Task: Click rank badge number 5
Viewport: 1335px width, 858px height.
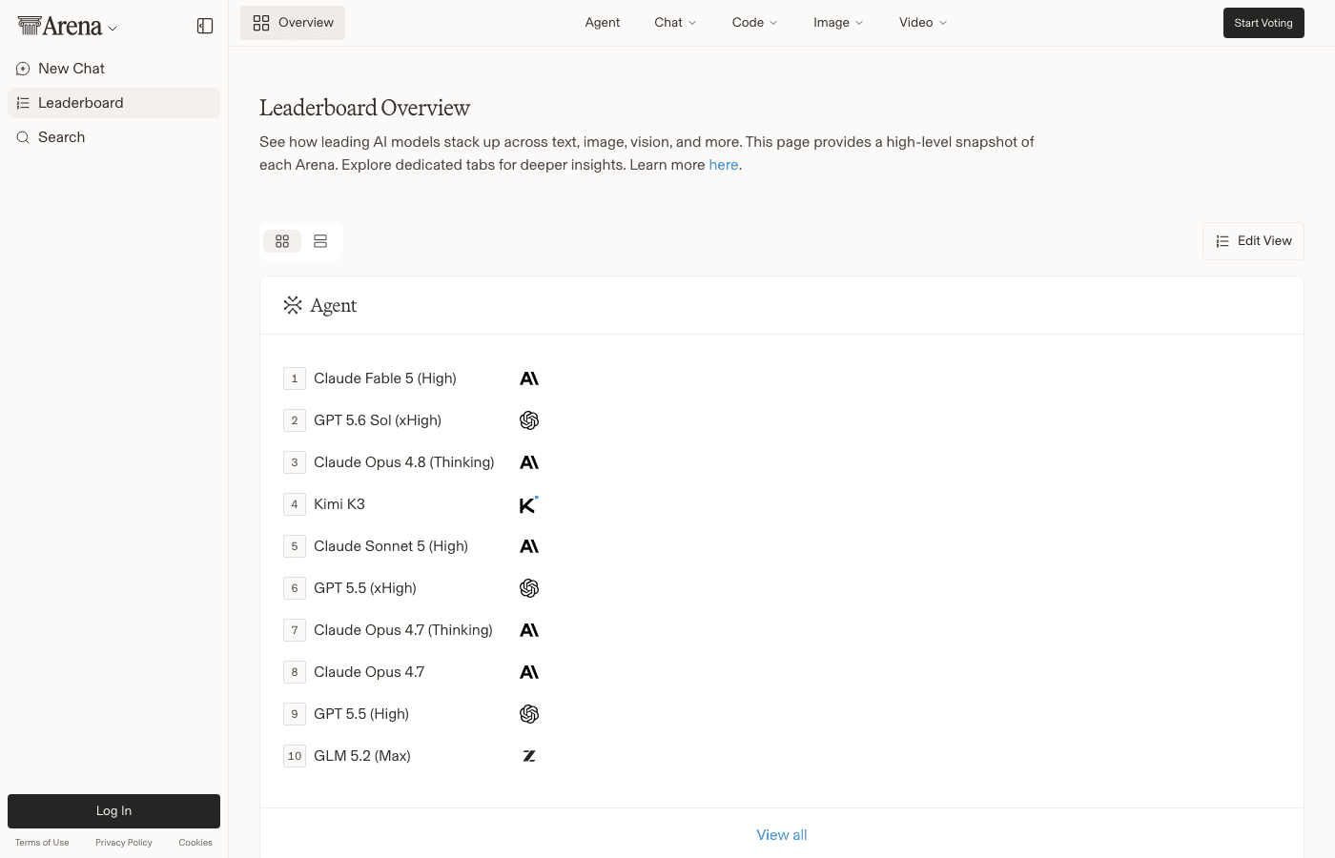Action: coord(295,546)
